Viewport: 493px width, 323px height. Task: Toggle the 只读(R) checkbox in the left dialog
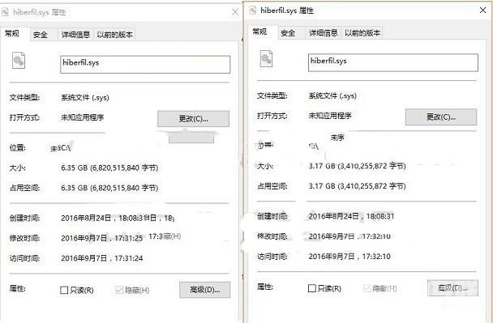click(x=64, y=290)
